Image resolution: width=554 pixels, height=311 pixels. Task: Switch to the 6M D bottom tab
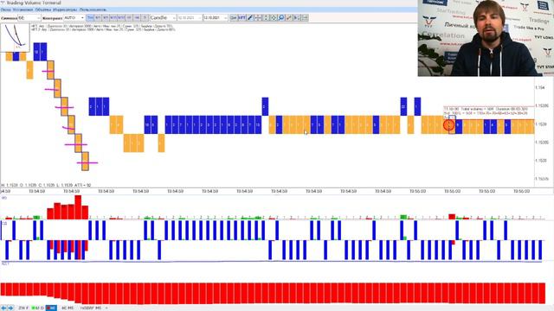point(38,308)
